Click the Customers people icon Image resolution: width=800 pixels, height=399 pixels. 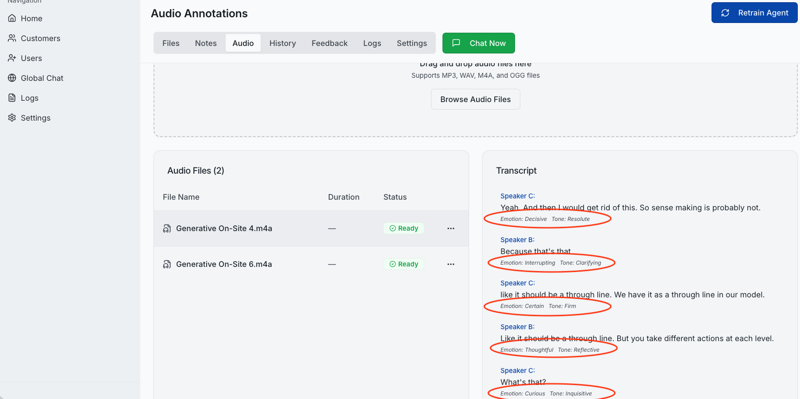point(12,38)
